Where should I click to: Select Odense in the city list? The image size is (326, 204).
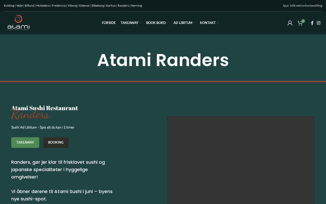(x=84, y=6)
